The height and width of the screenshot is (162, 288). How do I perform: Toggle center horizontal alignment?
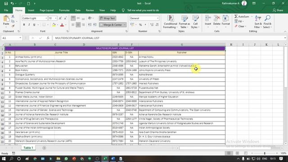pyautogui.click(x=78, y=25)
